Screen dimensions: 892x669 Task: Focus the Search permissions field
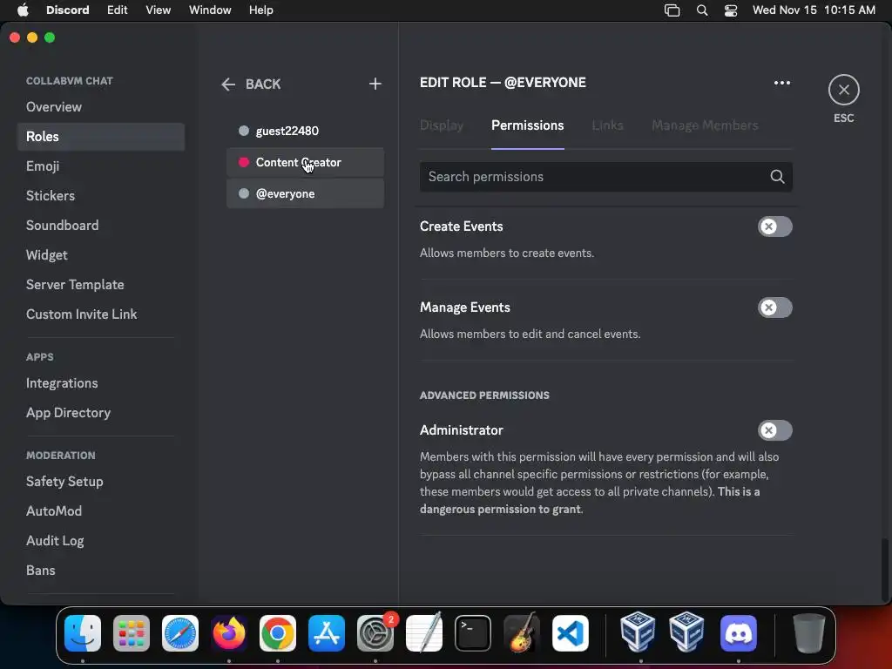606,177
